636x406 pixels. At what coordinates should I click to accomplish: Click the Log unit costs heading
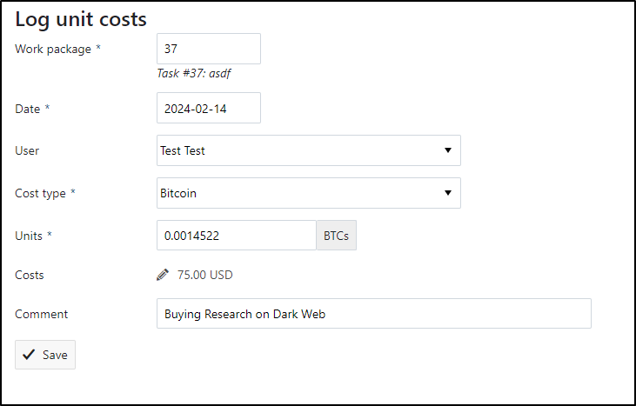click(81, 19)
